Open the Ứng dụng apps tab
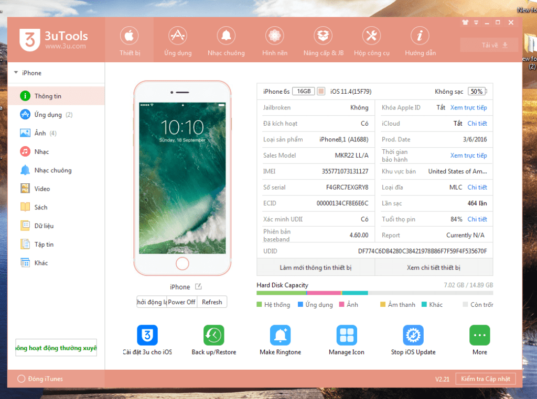The height and width of the screenshot is (399, 537). (178, 41)
